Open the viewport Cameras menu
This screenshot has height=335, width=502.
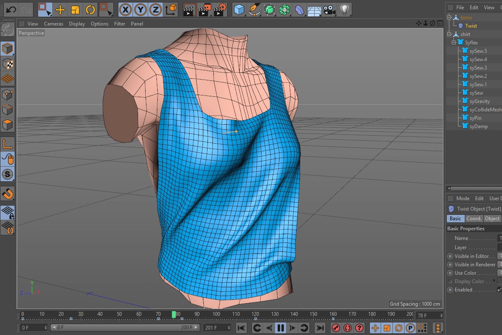(54, 24)
